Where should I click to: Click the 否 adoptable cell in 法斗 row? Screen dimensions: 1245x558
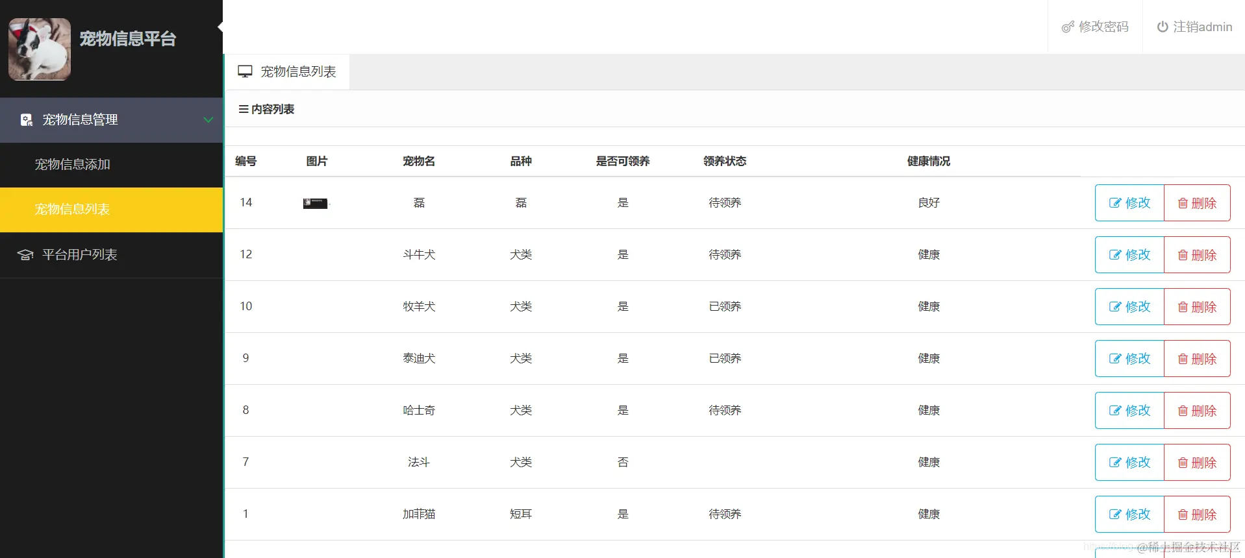coord(623,462)
